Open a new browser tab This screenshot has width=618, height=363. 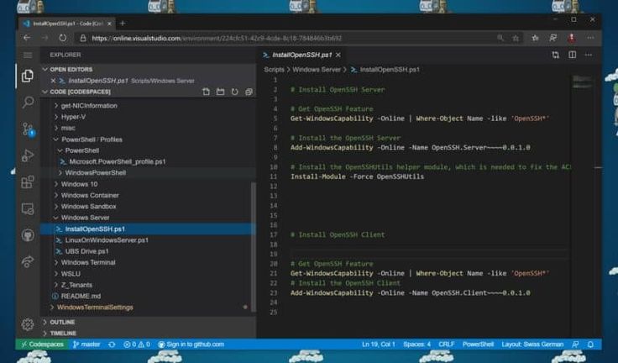(x=123, y=24)
